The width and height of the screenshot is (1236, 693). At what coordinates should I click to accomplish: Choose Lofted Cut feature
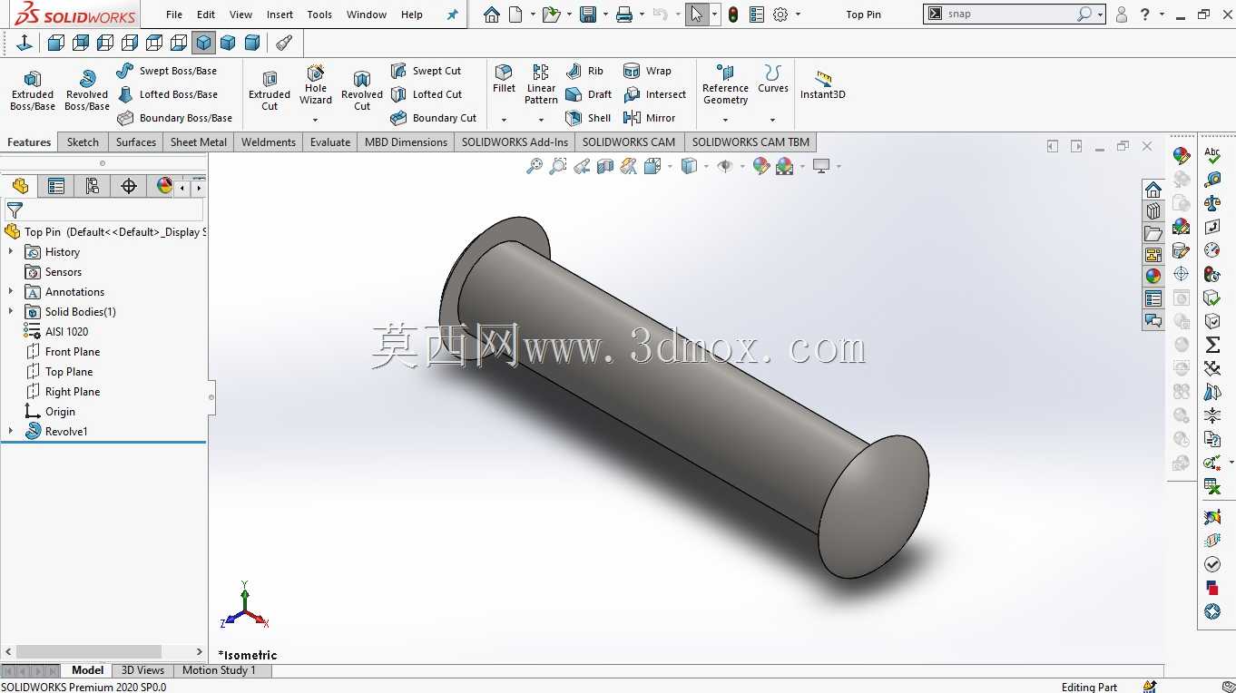(x=427, y=94)
